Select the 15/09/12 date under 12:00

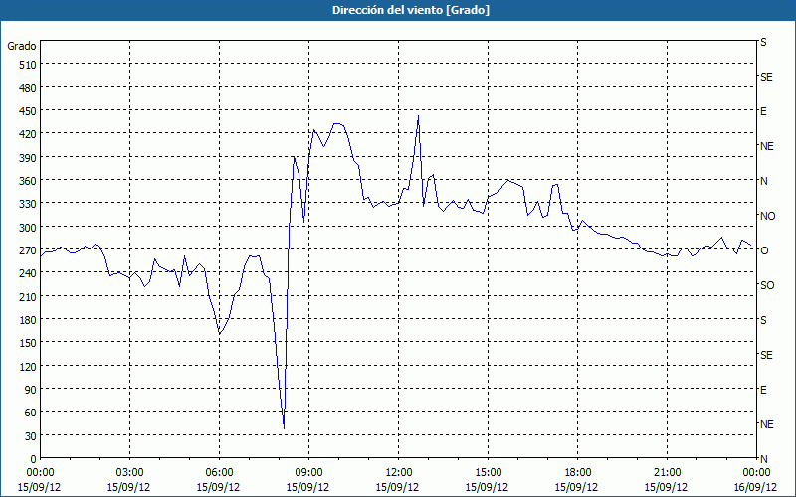tap(399, 487)
